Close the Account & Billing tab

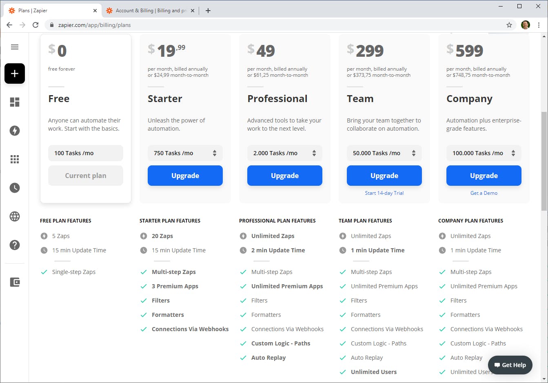pyautogui.click(x=193, y=11)
